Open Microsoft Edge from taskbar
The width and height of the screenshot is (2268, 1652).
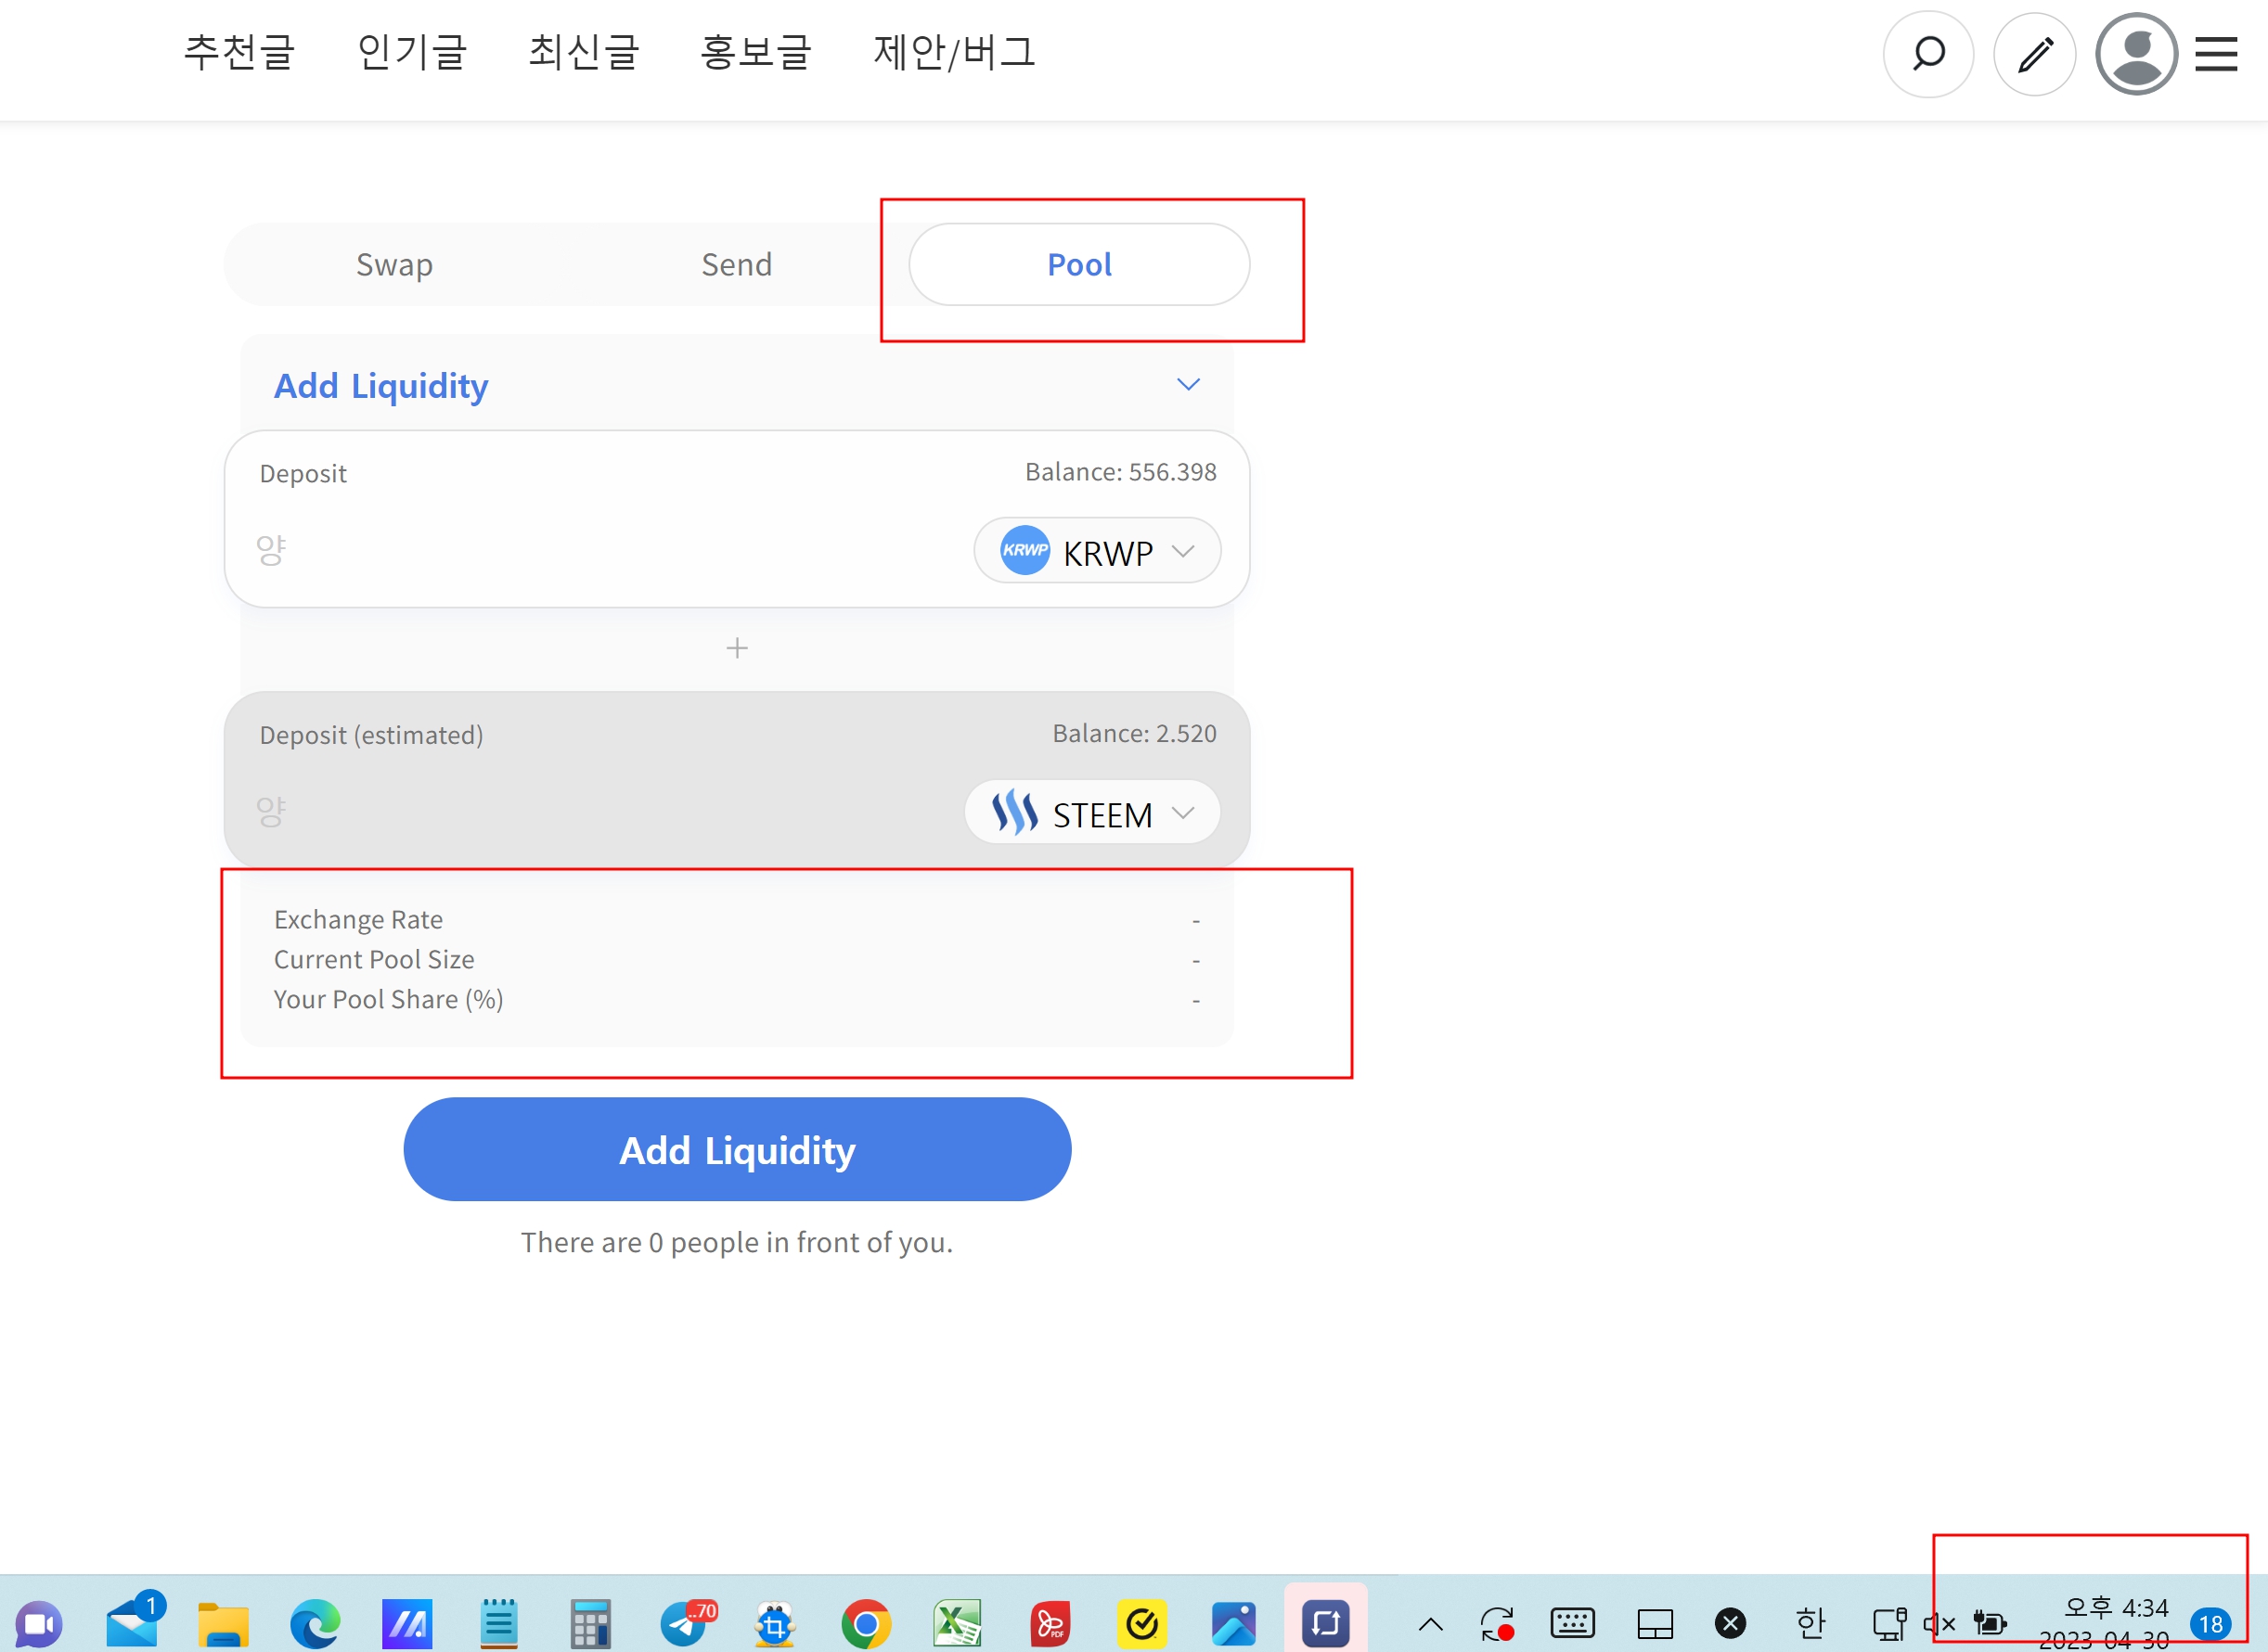316,1624
